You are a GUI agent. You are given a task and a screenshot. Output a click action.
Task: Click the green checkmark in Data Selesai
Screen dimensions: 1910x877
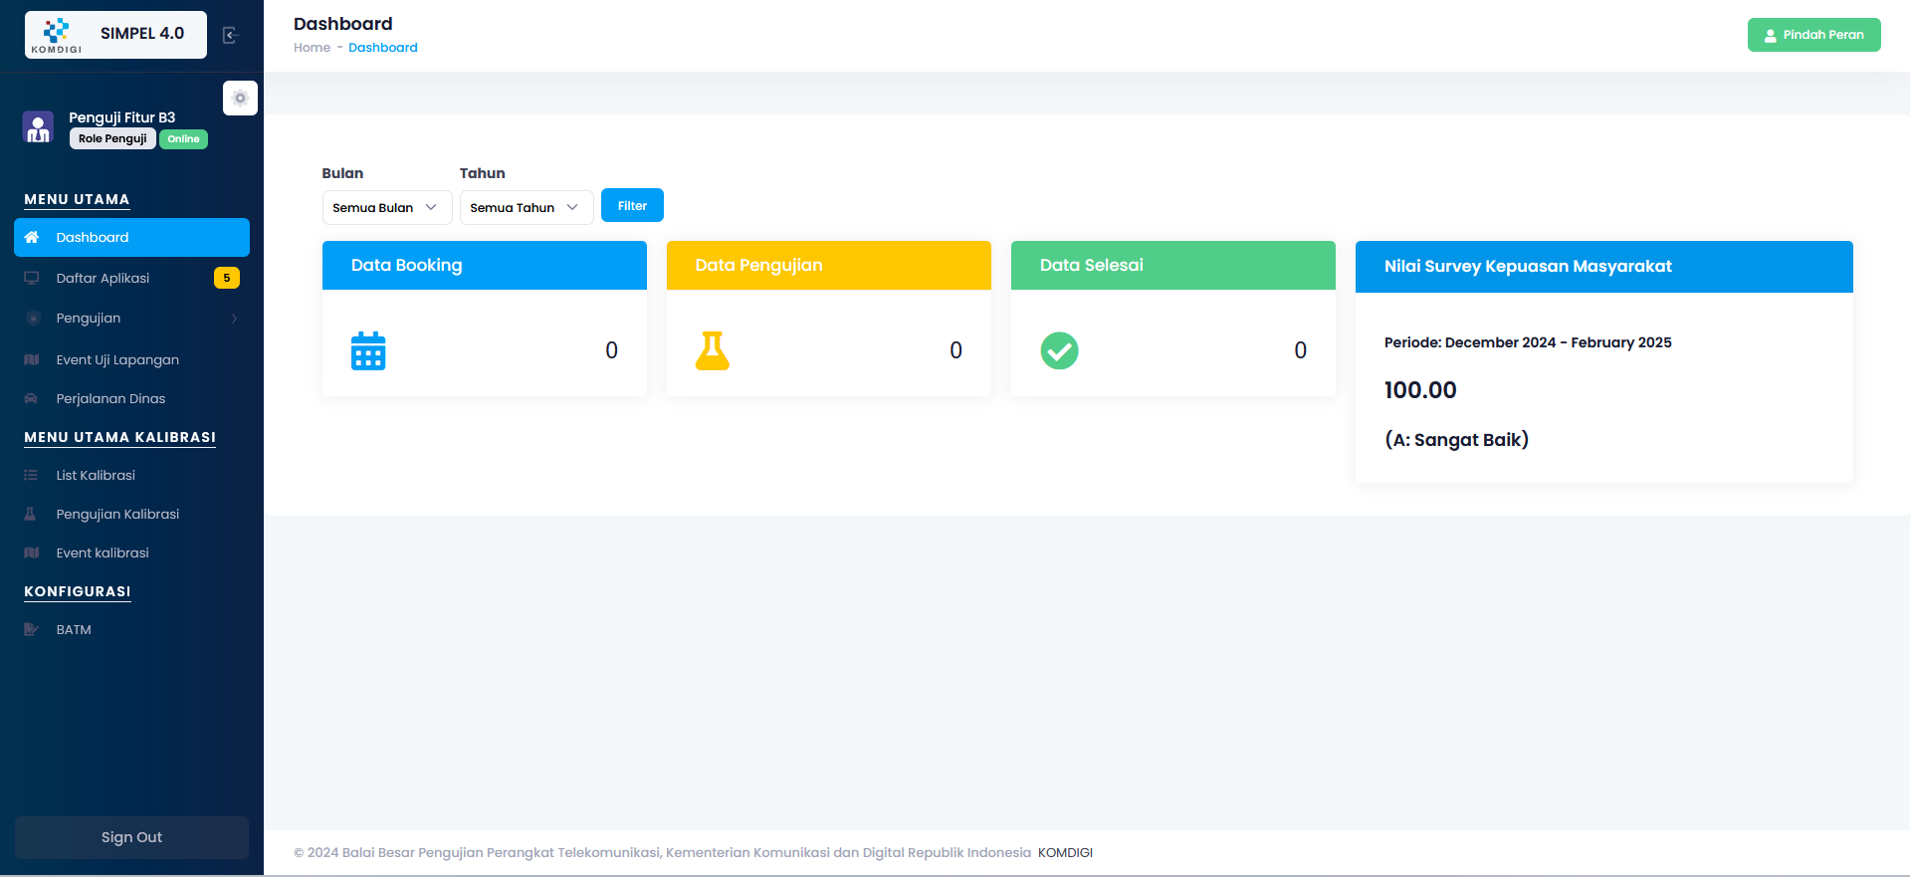pyautogui.click(x=1059, y=350)
